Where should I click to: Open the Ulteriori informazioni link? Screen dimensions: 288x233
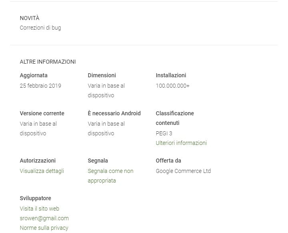tap(181, 143)
